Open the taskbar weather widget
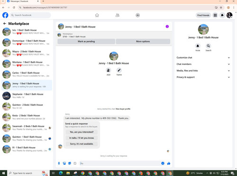This screenshot has width=237, height=176. pyautogui.click(x=194, y=173)
